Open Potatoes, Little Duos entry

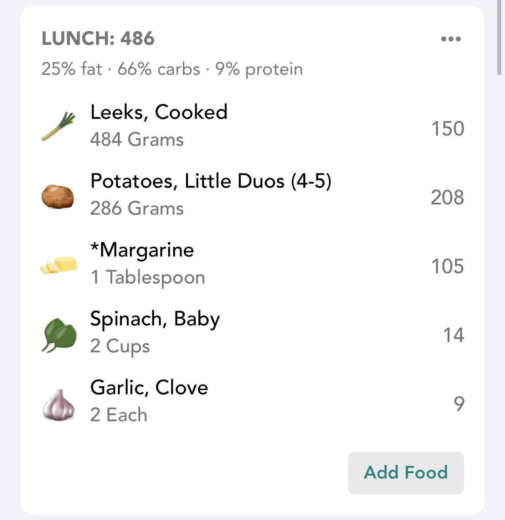click(210, 181)
